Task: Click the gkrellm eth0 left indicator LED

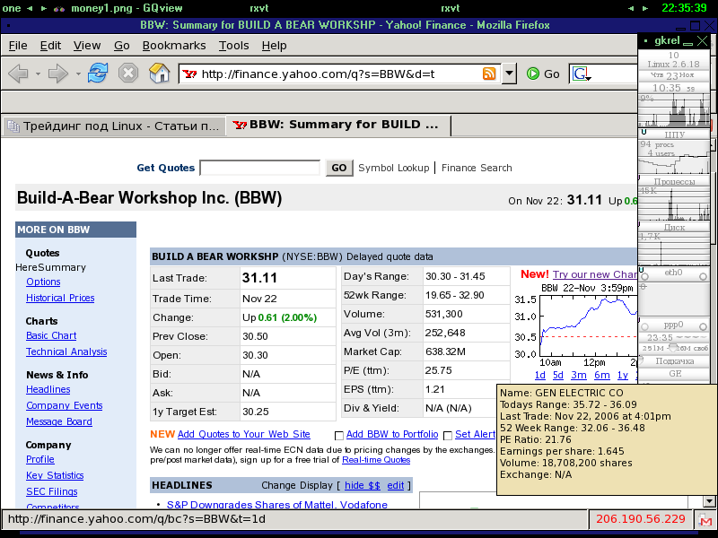Action: point(645,277)
